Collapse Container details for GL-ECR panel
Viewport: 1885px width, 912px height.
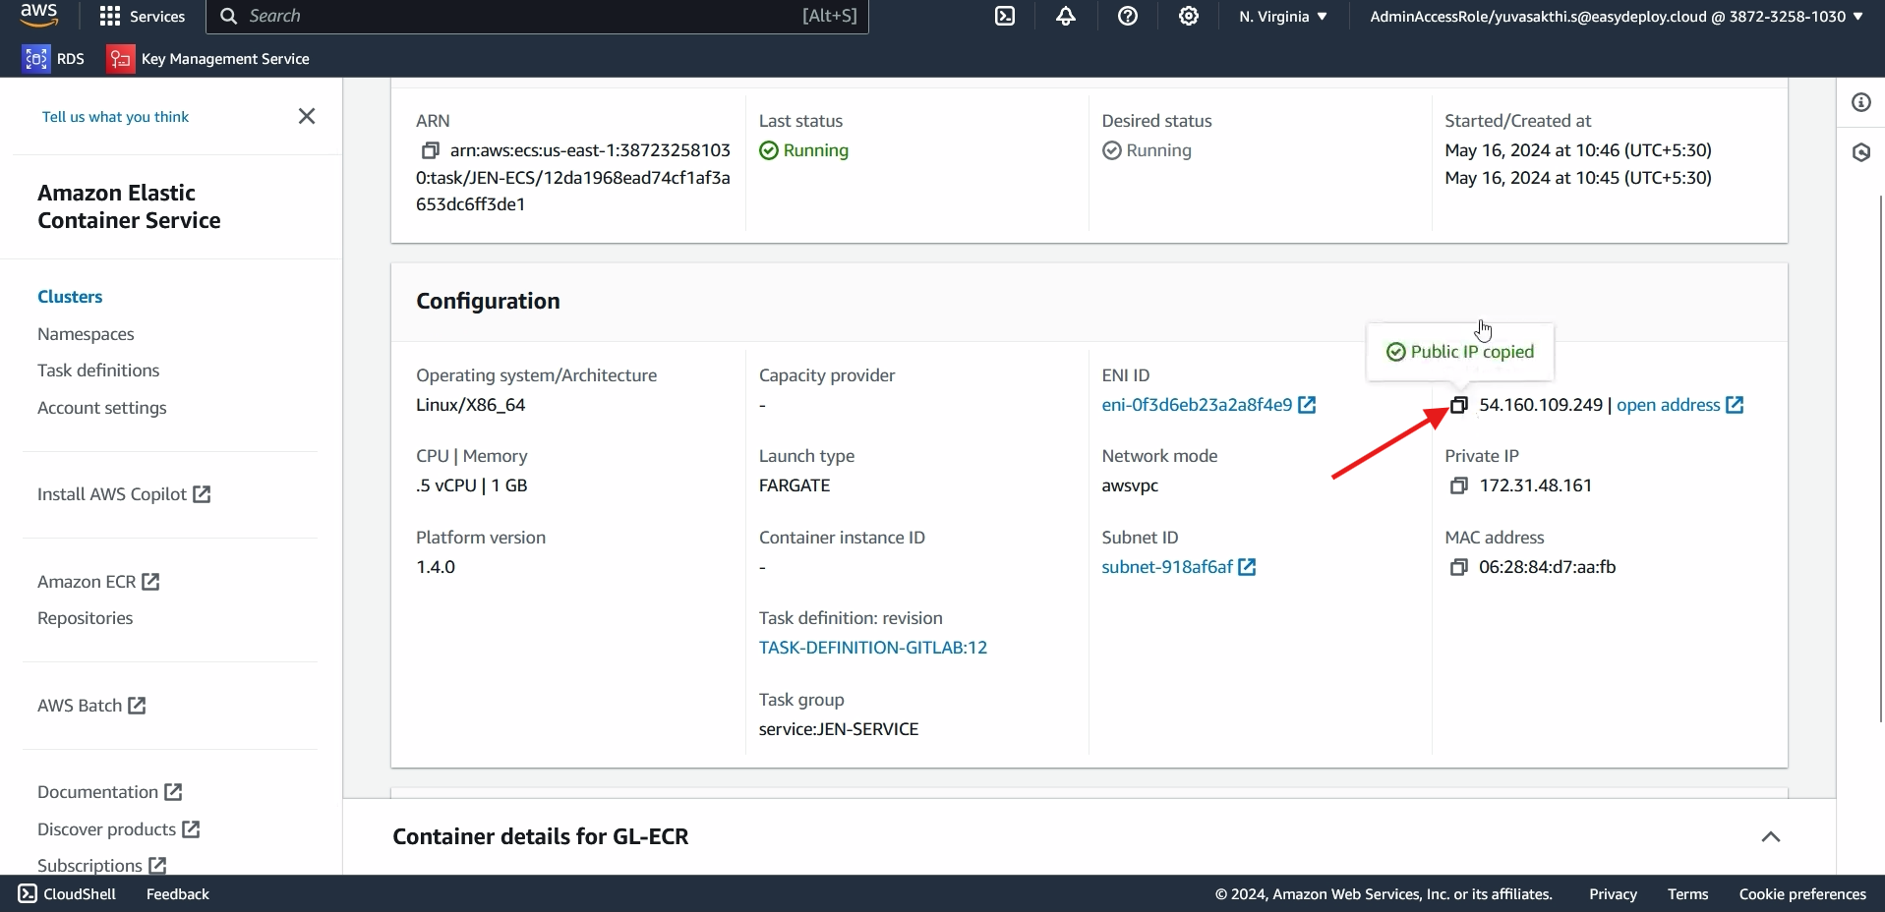[1771, 837]
